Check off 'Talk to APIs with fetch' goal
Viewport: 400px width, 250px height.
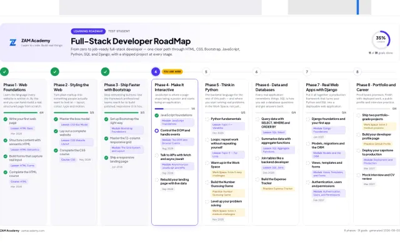157,156
